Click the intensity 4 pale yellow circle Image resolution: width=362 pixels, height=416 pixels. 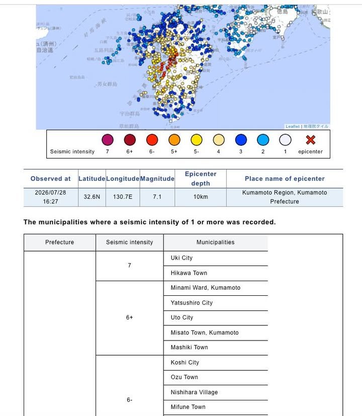pyautogui.click(x=219, y=140)
